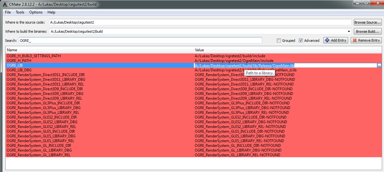Select OGRE_RenderSystem_Direct3D11_INCLUDE_DIR entry
This screenshot has width=384, height=172.
pos(46,75)
